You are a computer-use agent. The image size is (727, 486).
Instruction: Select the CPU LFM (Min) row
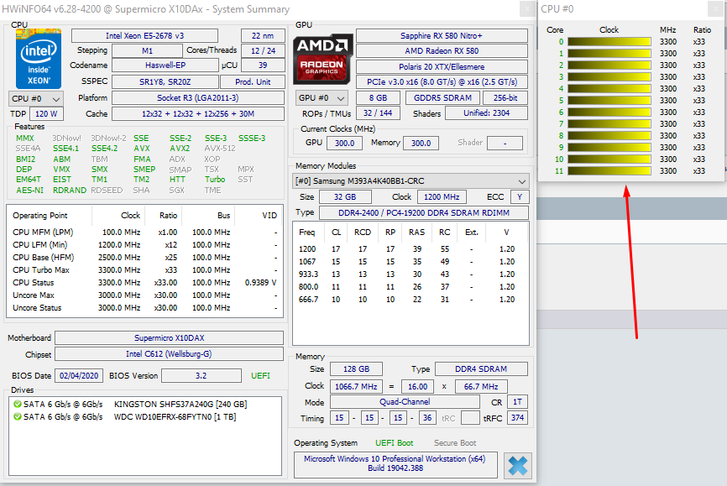[x=144, y=245]
